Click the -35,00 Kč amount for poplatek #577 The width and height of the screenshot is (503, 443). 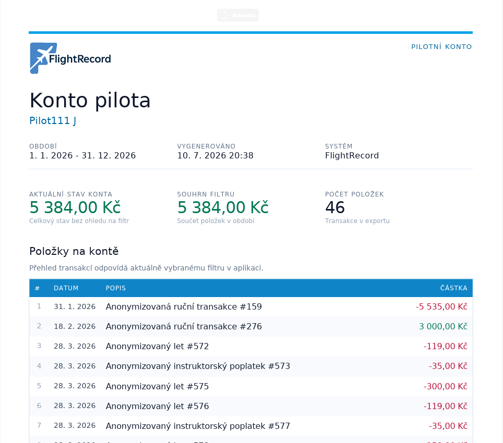coord(448,426)
